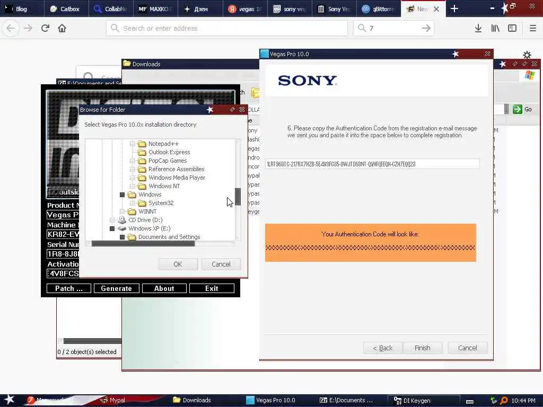The width and height of the screenshot is (543, 407).
Task: Select the System32 folder
Action: 161,203
